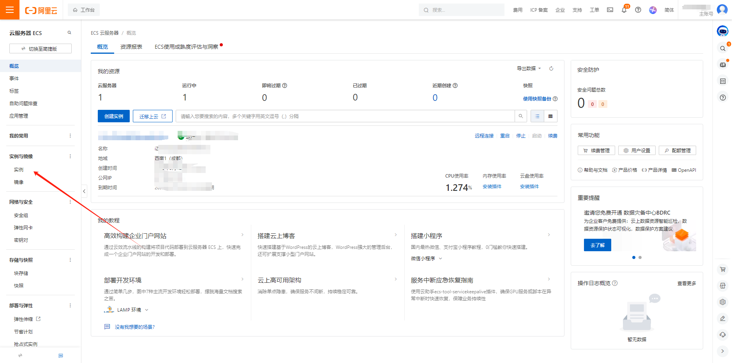The height and width of the screenshot is (363, 732).
Task: Open Cloud Shell terminal from top bar
Action: (610, 10)
